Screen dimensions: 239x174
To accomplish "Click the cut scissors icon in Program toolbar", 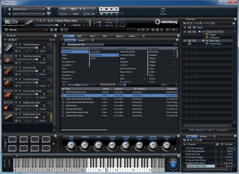I will [194, 23].
